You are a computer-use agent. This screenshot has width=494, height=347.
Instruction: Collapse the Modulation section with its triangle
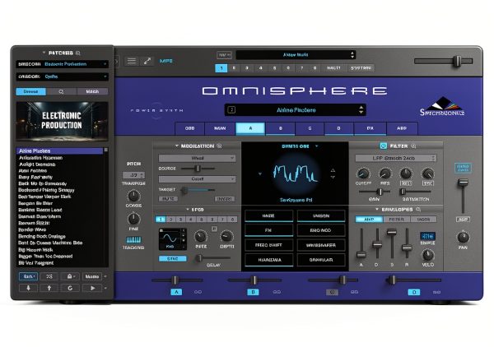(x=177, y=146)
